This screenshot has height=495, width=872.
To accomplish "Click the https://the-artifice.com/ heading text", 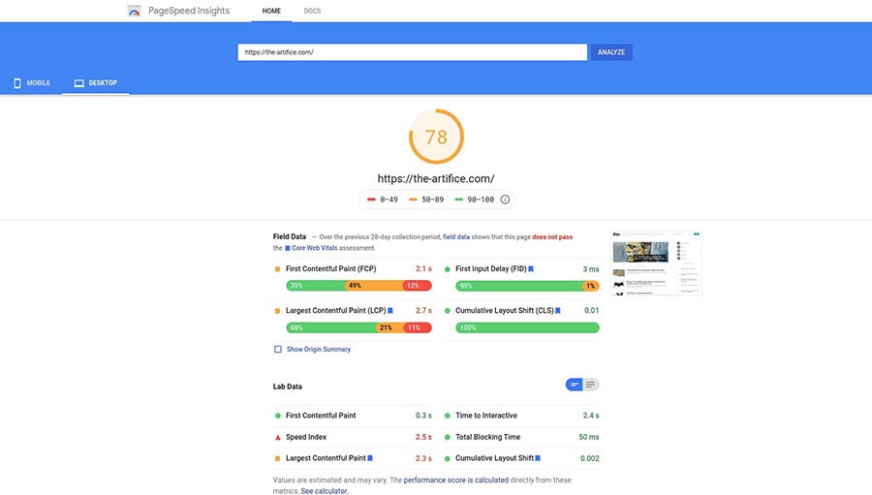I will [x=436, y=178].
